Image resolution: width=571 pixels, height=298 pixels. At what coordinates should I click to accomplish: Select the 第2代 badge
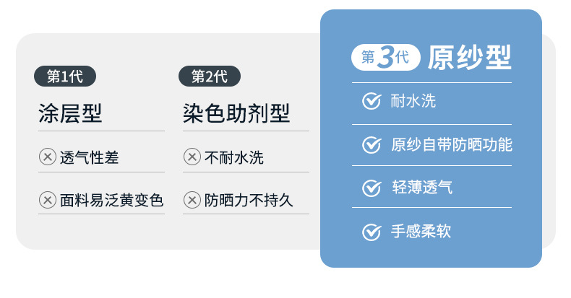coord(210,76)
